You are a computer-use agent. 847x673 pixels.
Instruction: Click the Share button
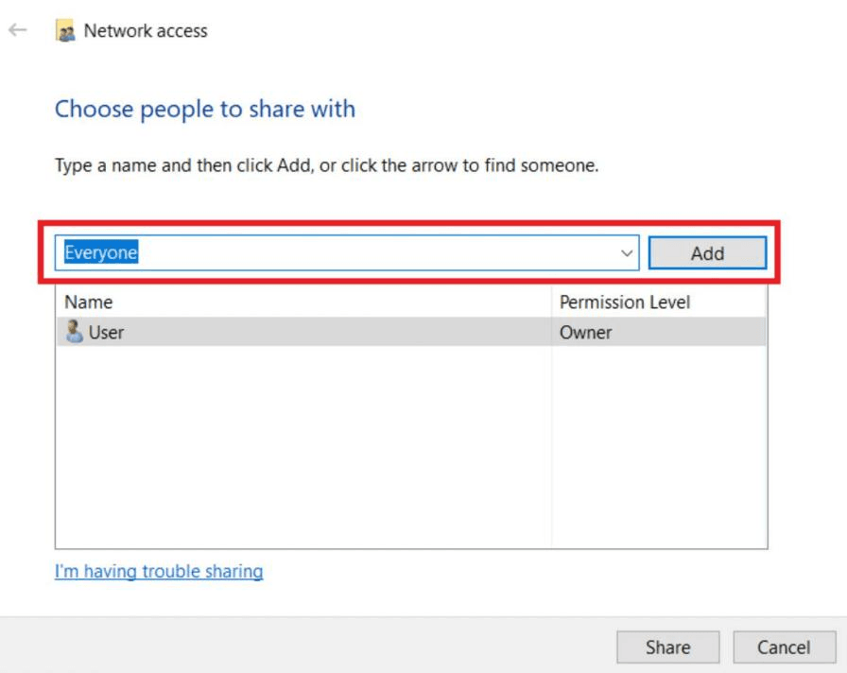[x=667, y=647]
